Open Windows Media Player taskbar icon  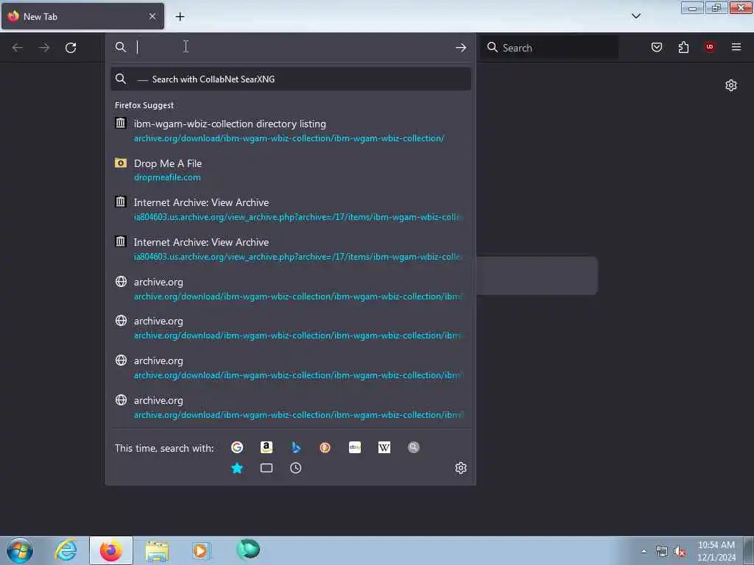(201, 550)
